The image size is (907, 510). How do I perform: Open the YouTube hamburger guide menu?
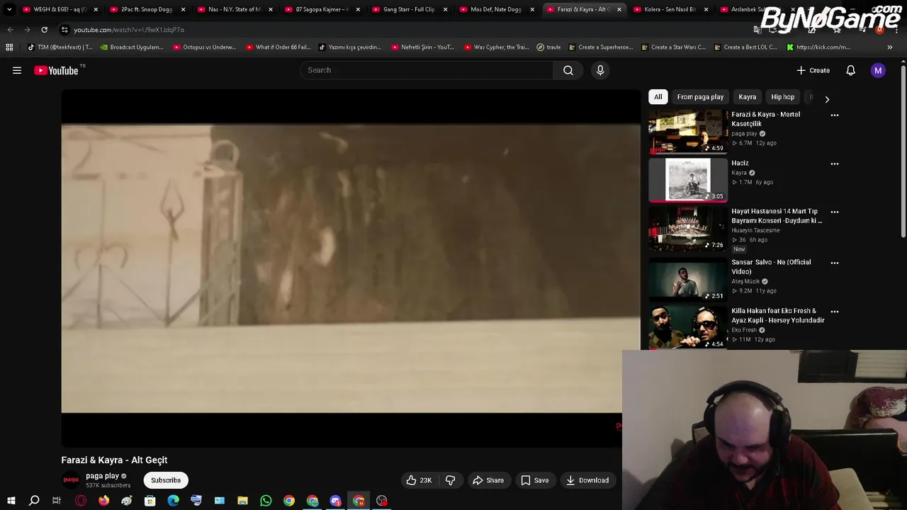[17, 70]
